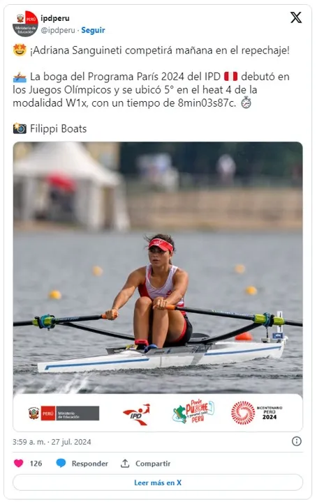Screen dimensions: 317x502
Task: Click the Ponle Punche Perú logo
Action: (193, 412)
